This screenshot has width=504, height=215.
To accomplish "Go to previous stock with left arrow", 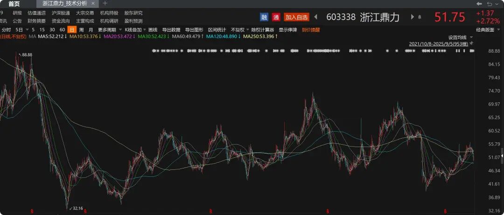I will click(x=316, y=17).
